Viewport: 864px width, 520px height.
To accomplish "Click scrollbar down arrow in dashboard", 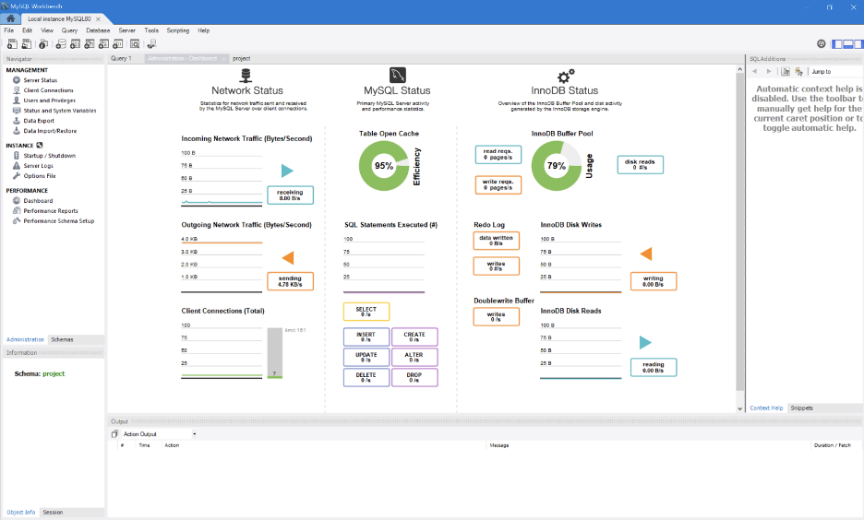I will click(x=740, y=408).
